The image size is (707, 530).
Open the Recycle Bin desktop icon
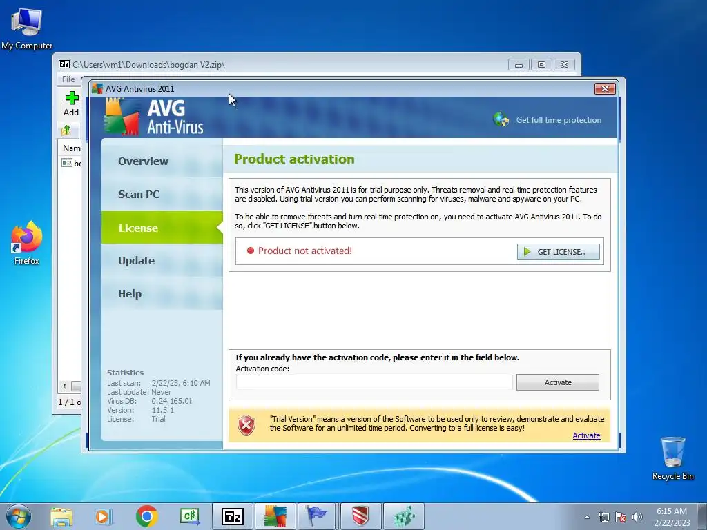[x=672, y=458]
